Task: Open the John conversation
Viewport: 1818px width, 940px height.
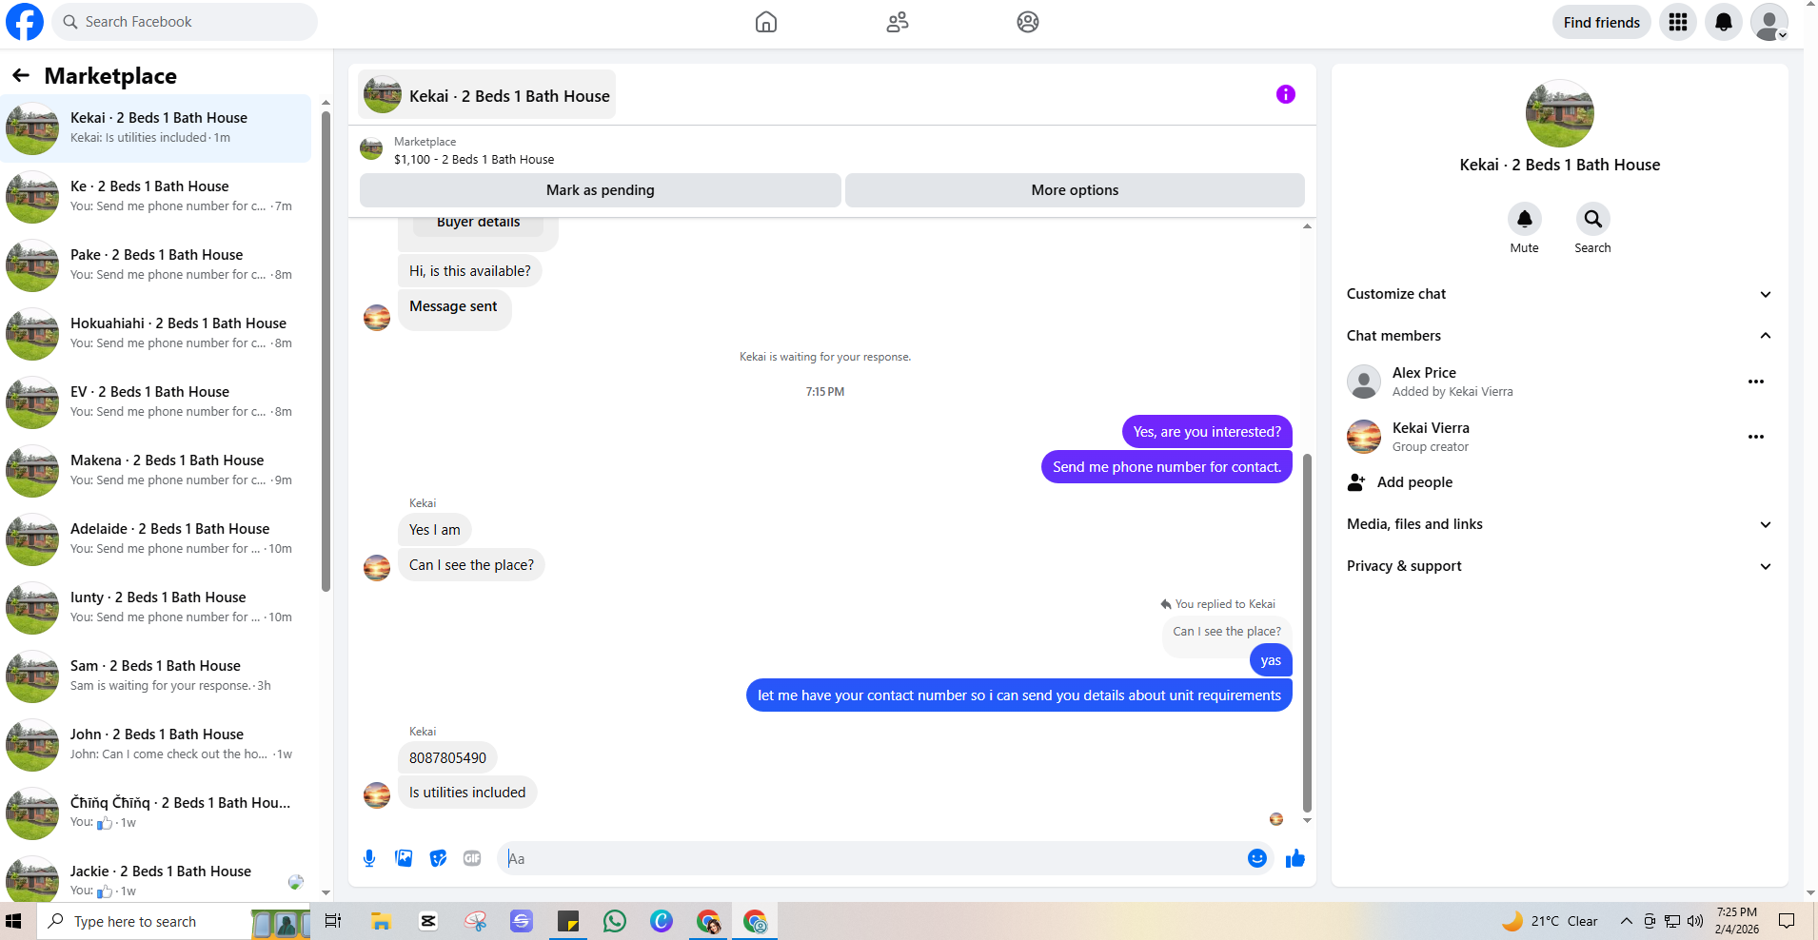Action: coord(156,745)
